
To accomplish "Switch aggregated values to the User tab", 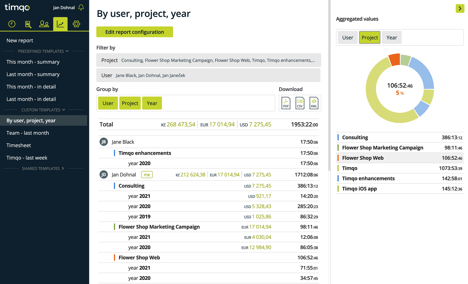I will click(348, 37).
